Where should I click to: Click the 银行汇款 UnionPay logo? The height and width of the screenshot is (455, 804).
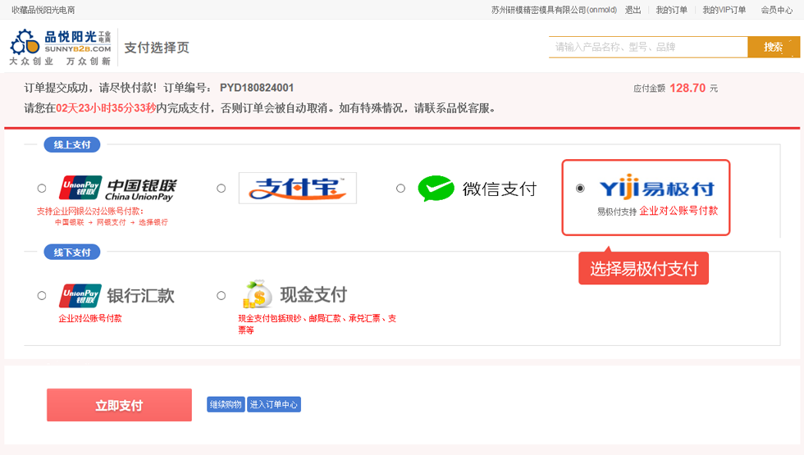pos(80,296)
